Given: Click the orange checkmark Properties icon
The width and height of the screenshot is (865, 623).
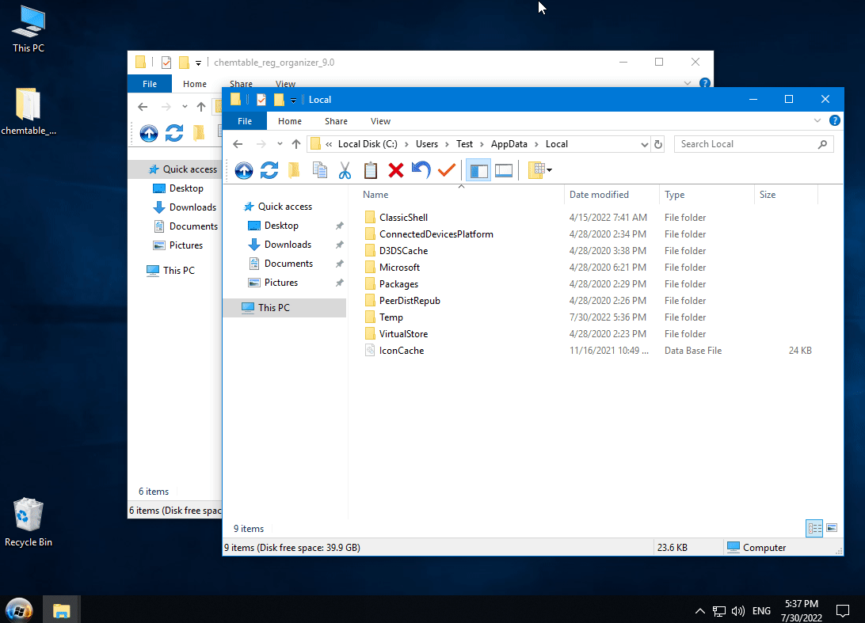Looking at the screenshot, I should tap(446, 170).
